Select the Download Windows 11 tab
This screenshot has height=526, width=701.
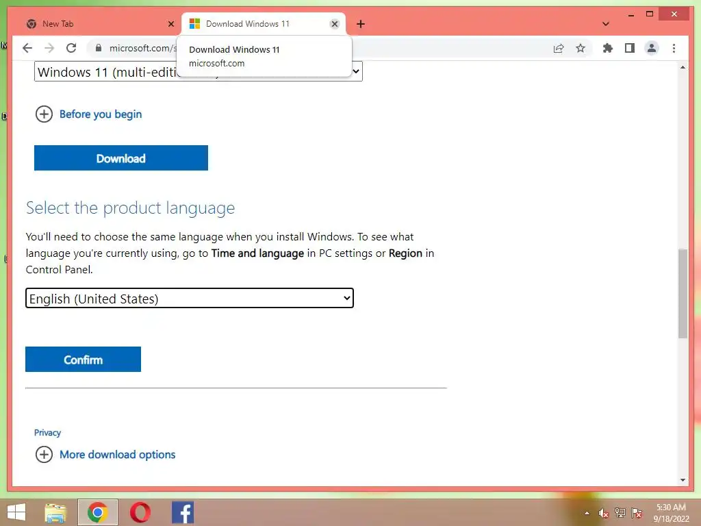(x=264, y=24)
